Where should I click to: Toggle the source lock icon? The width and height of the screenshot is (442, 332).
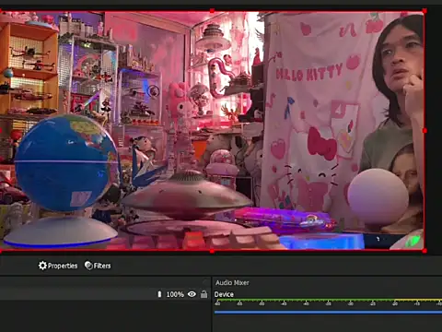(204, 294)
